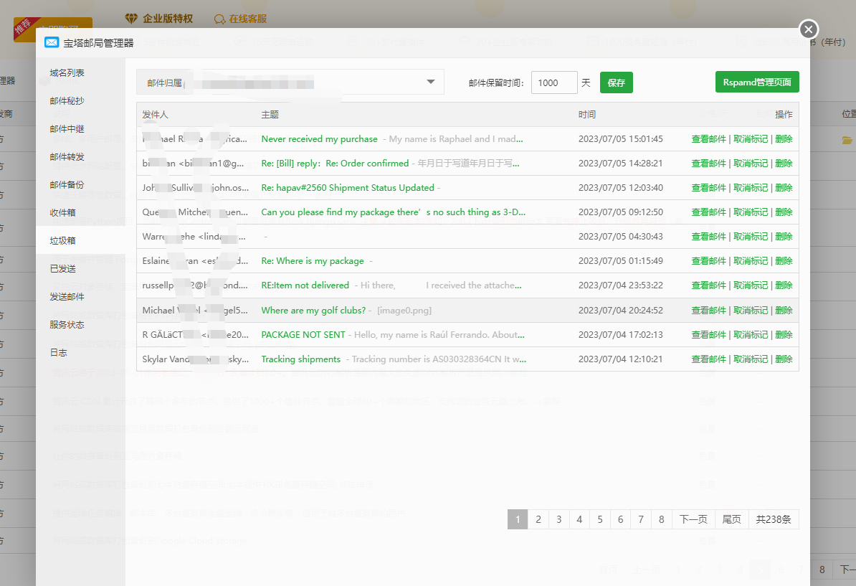Viewport: 856px width, 586px height.
Task: Open the 日志 logs section
Action: click(59, 353)
